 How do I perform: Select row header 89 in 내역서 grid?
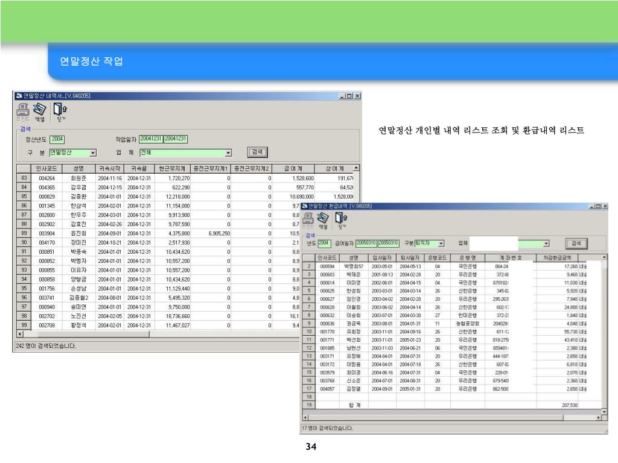[x=24, y=233]
